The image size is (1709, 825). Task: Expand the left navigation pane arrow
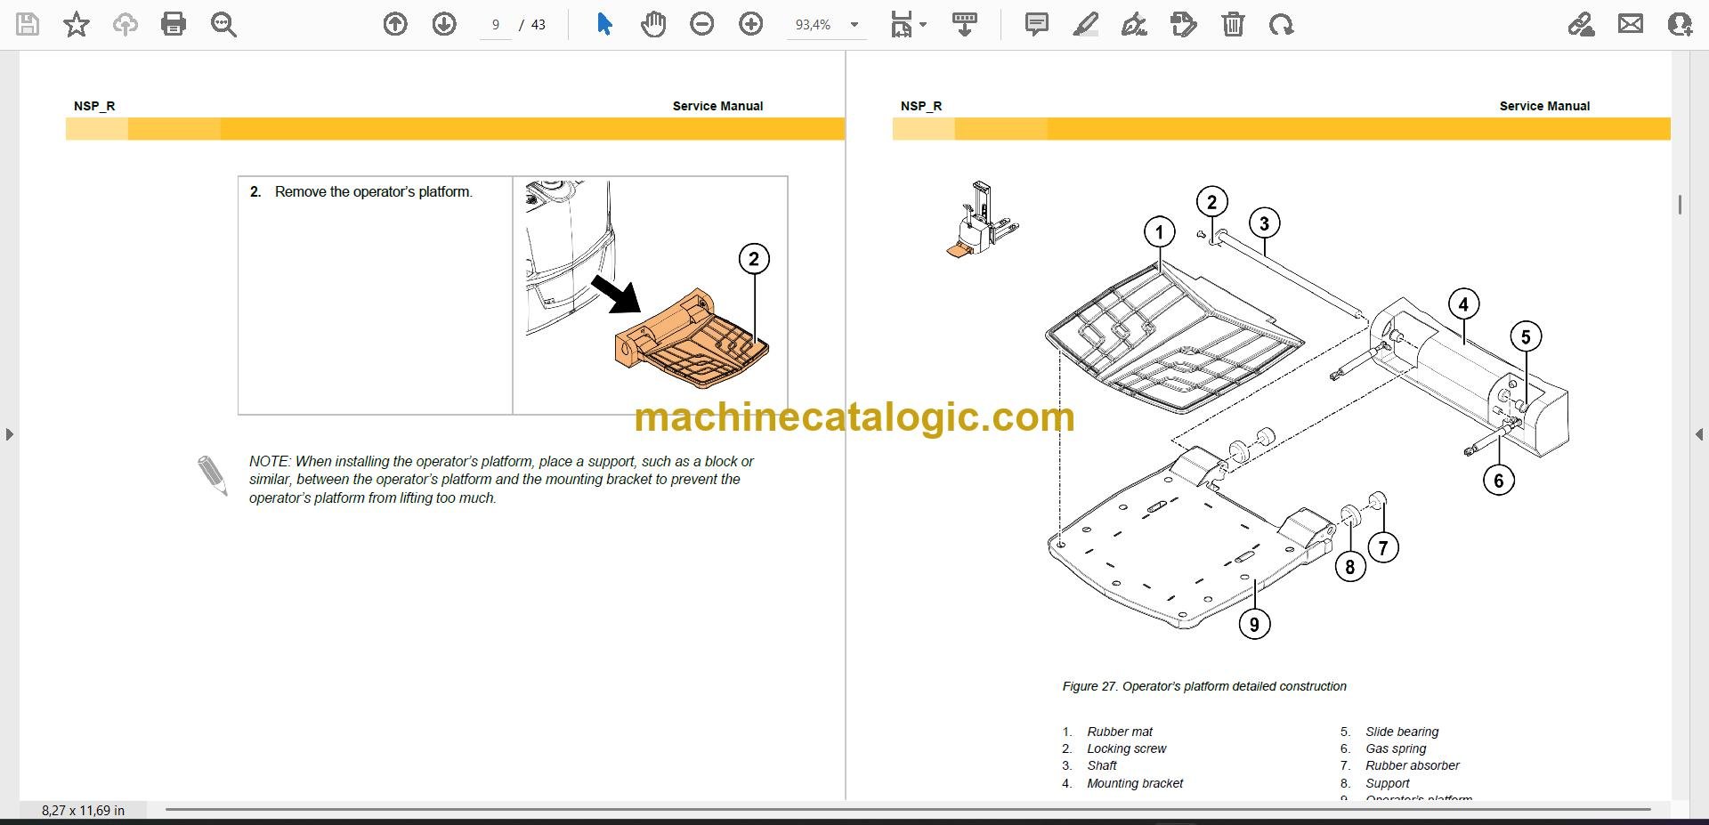tap(9, 434)
